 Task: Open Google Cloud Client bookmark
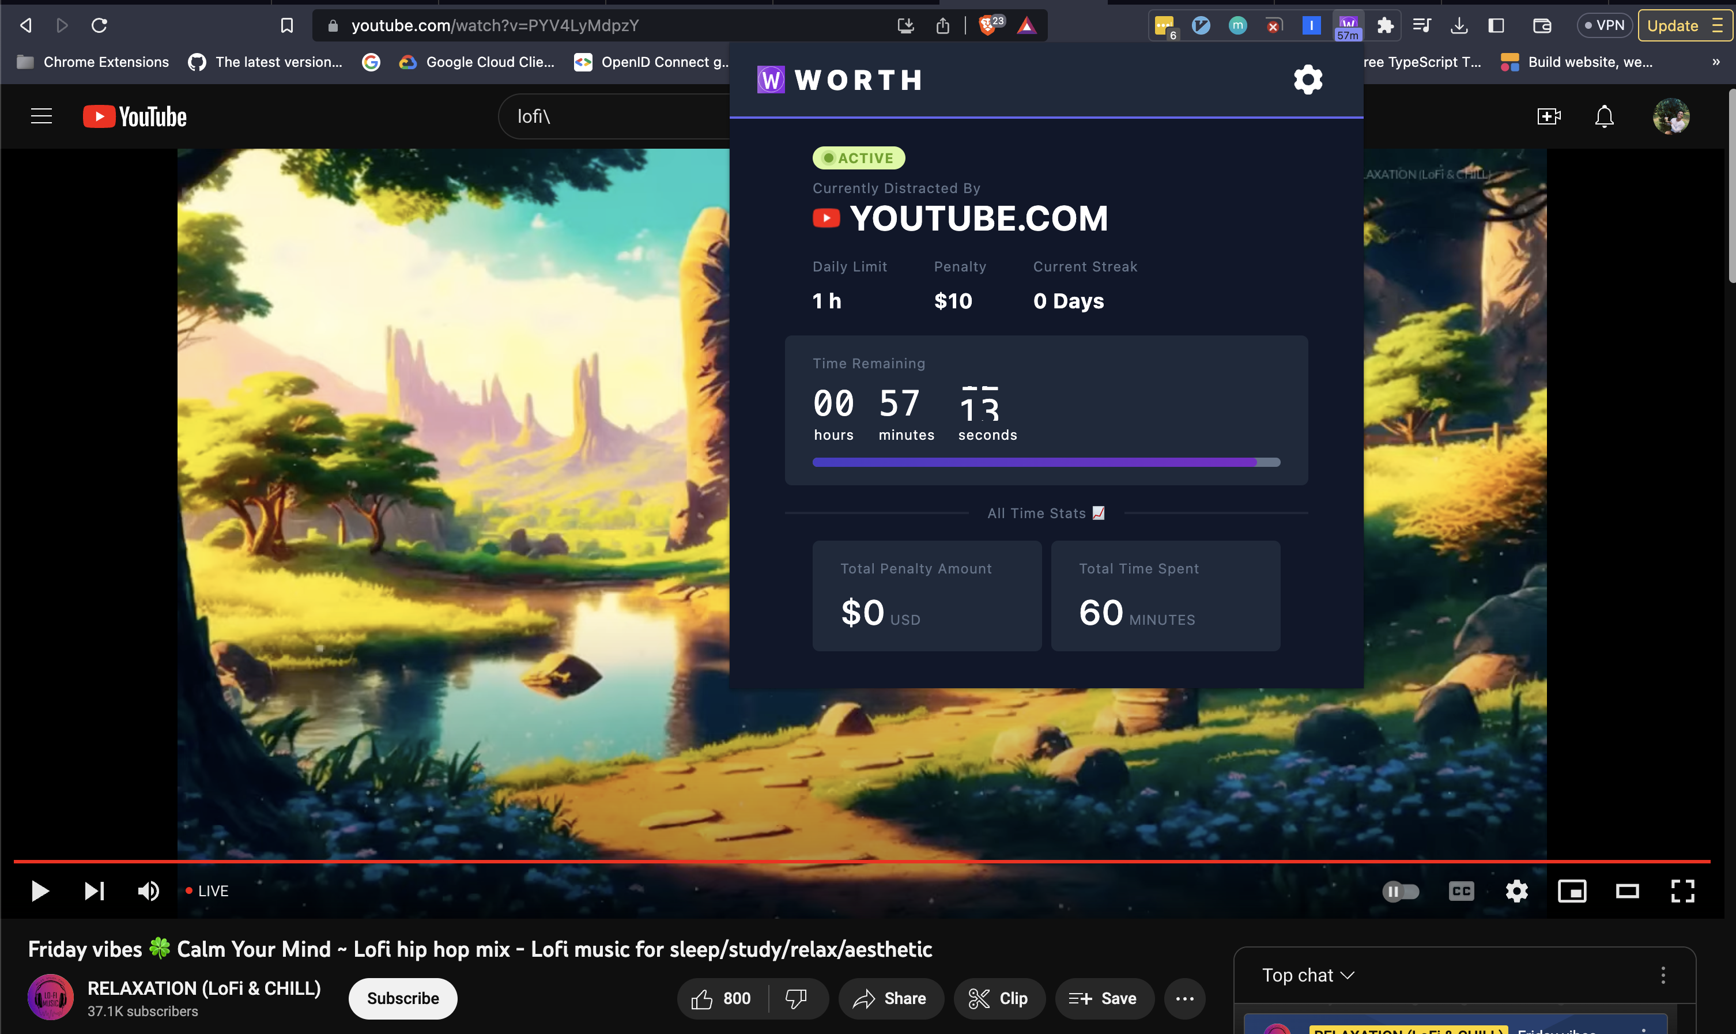coord(477,62)
